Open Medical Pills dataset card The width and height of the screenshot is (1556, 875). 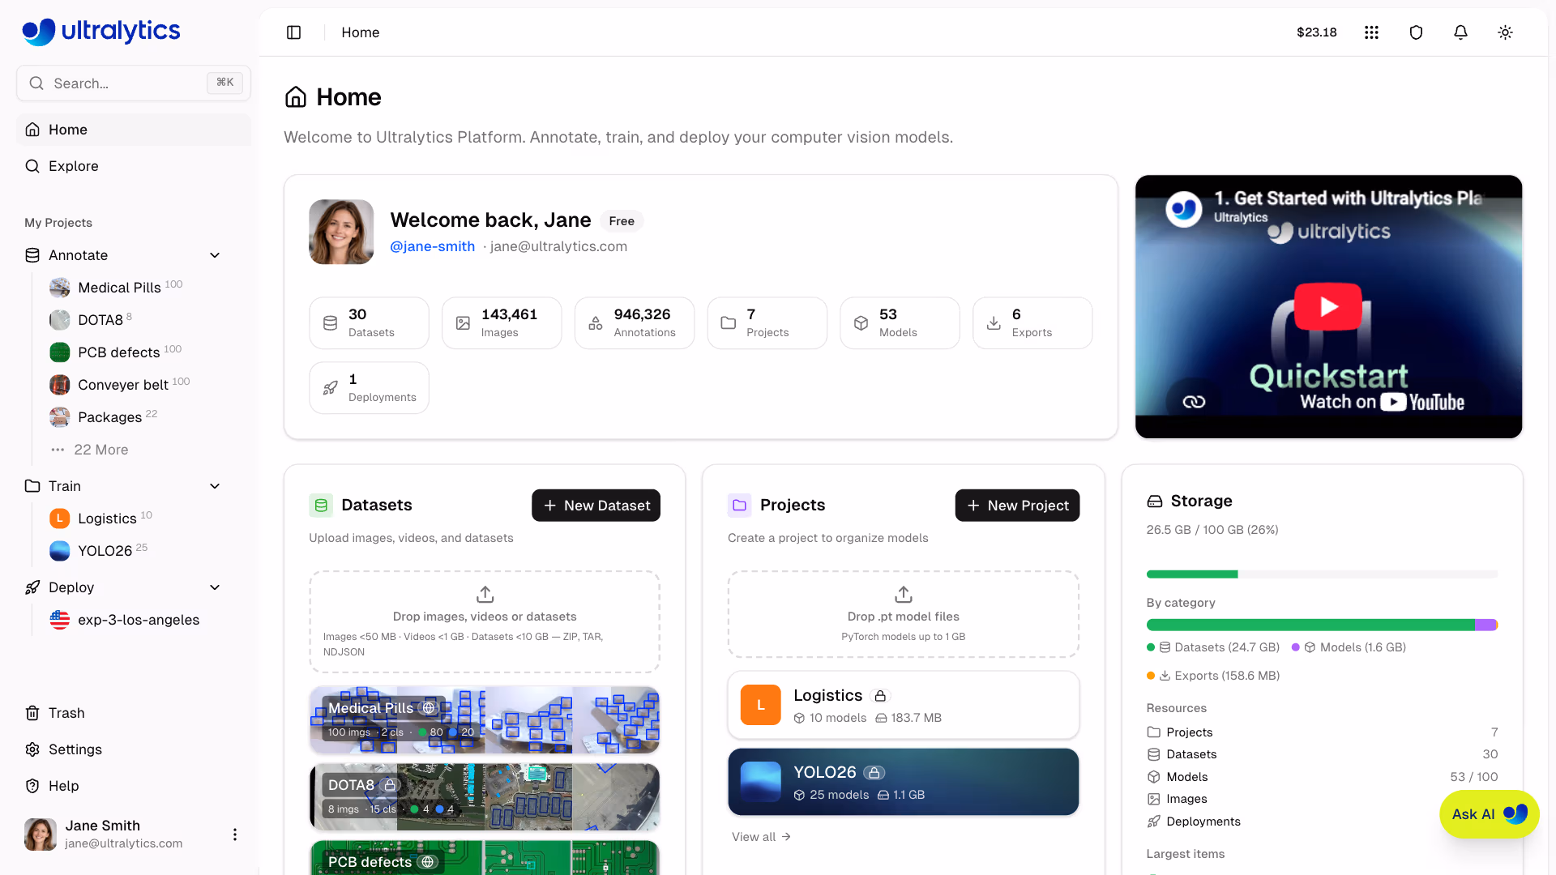coord(485,720)
